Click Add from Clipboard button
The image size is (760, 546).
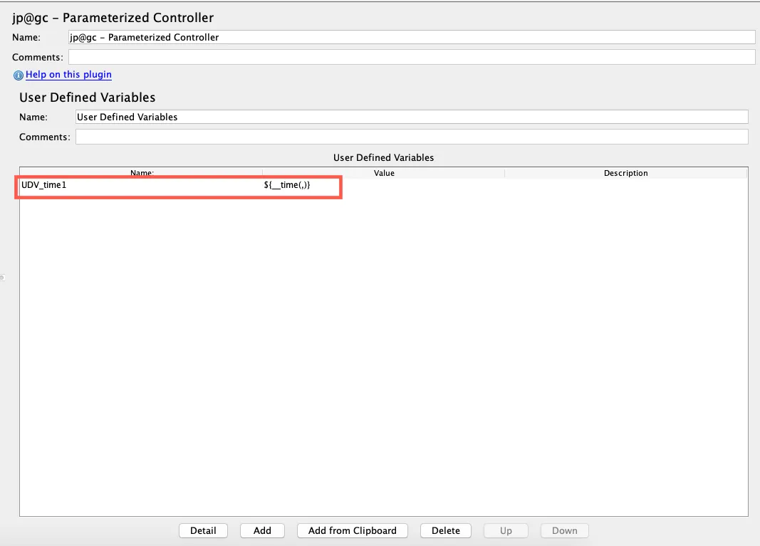click(353, 530)
